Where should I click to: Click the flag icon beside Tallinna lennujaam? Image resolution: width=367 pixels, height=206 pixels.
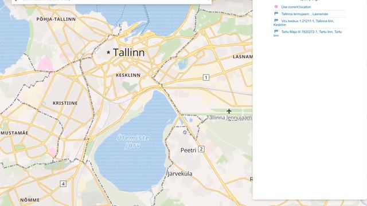tap(276, 14)
